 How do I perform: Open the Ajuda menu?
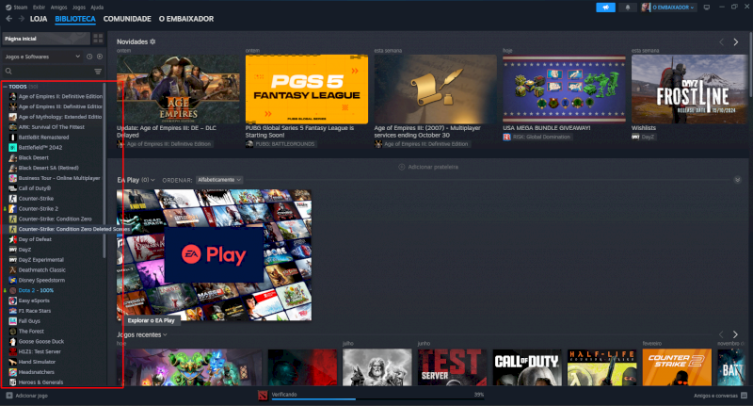(97, 8)
